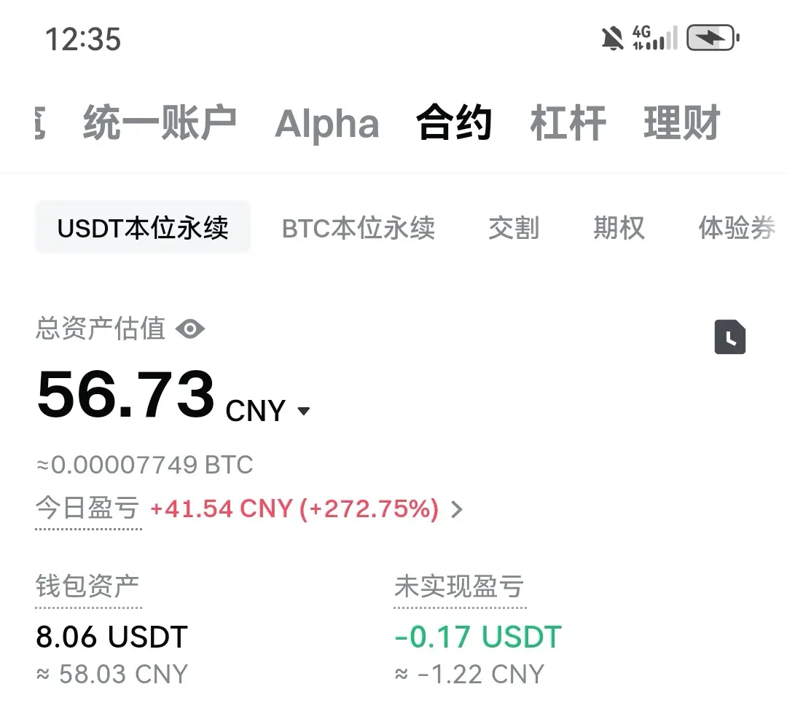Tap the 钱包资产 underlined label

tap(88, 587)
